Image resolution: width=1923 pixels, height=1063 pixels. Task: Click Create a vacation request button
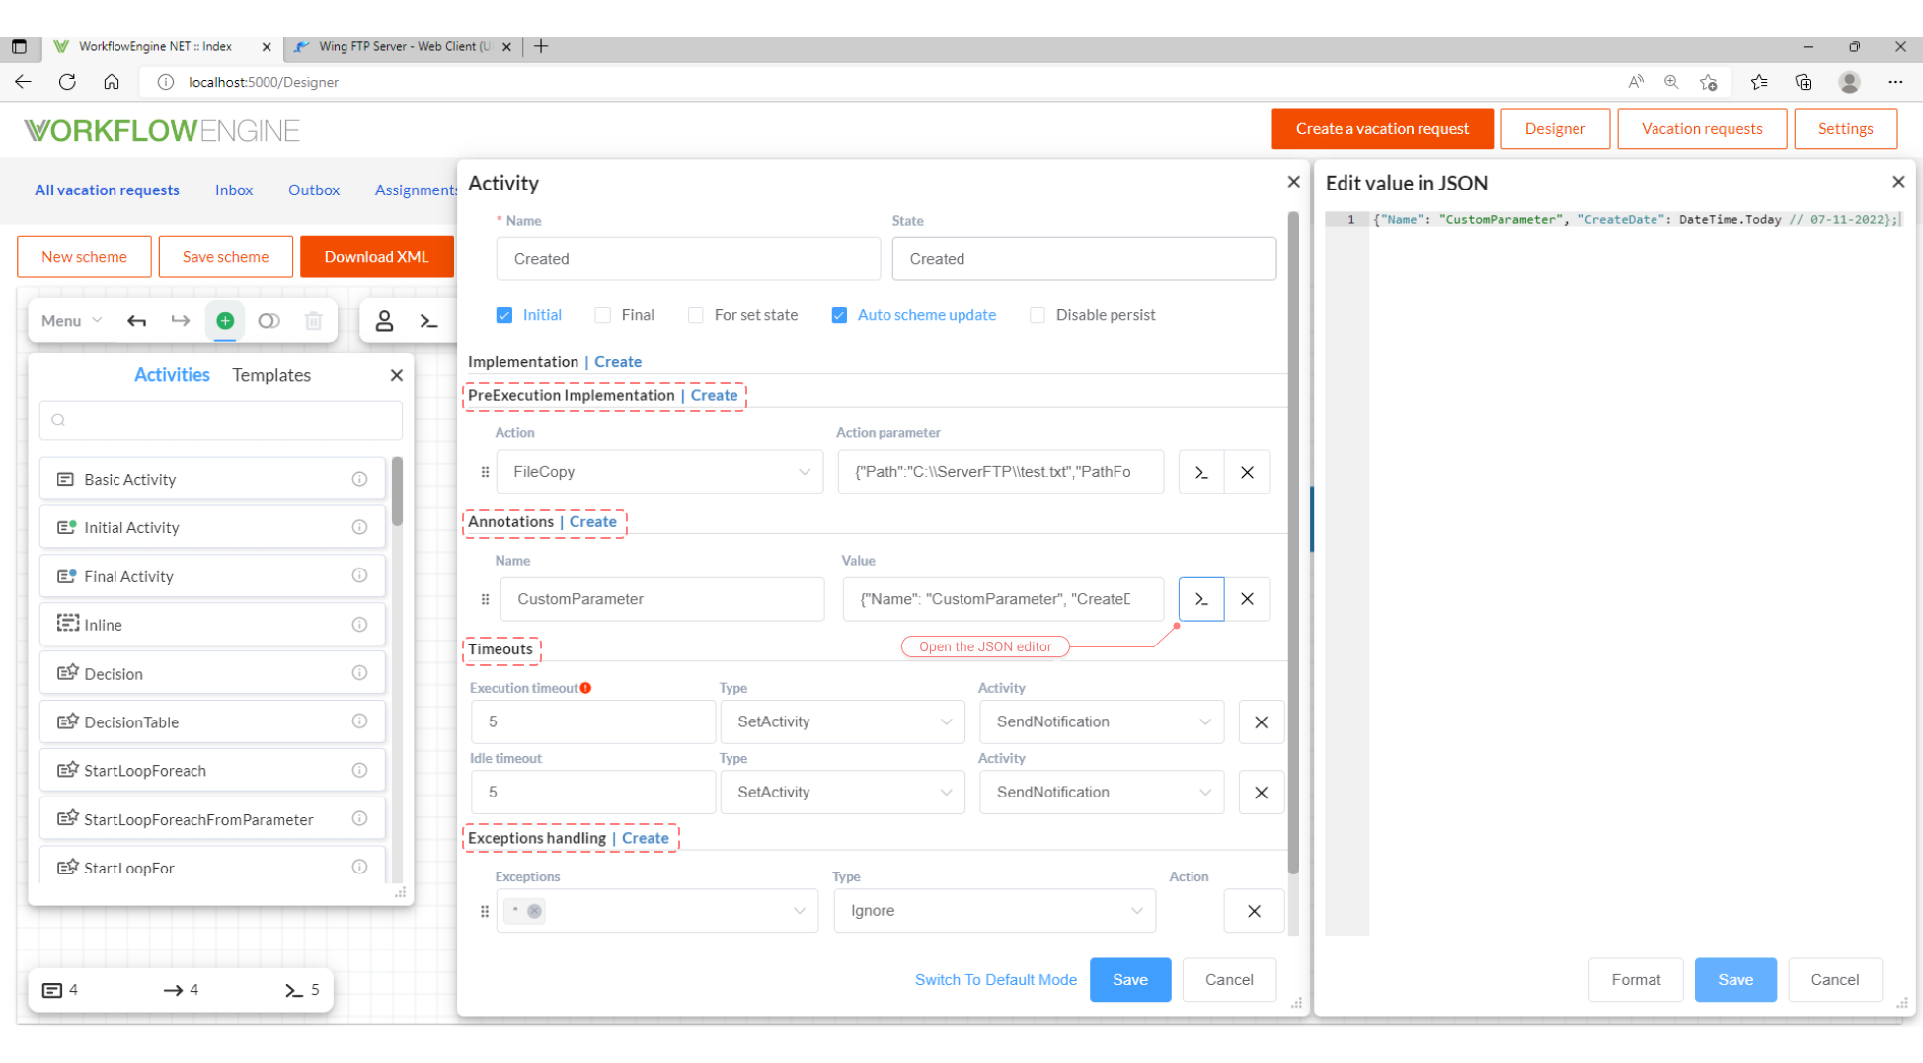click(x=1382, y=129)
